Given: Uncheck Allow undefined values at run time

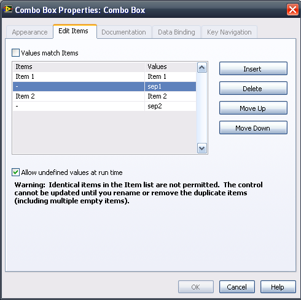Looking at the screenshot, I should (15, 172).
